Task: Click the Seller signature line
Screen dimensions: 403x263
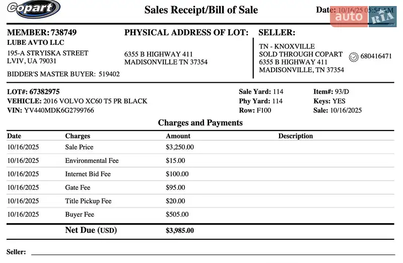Action: (x=212, y=253)
